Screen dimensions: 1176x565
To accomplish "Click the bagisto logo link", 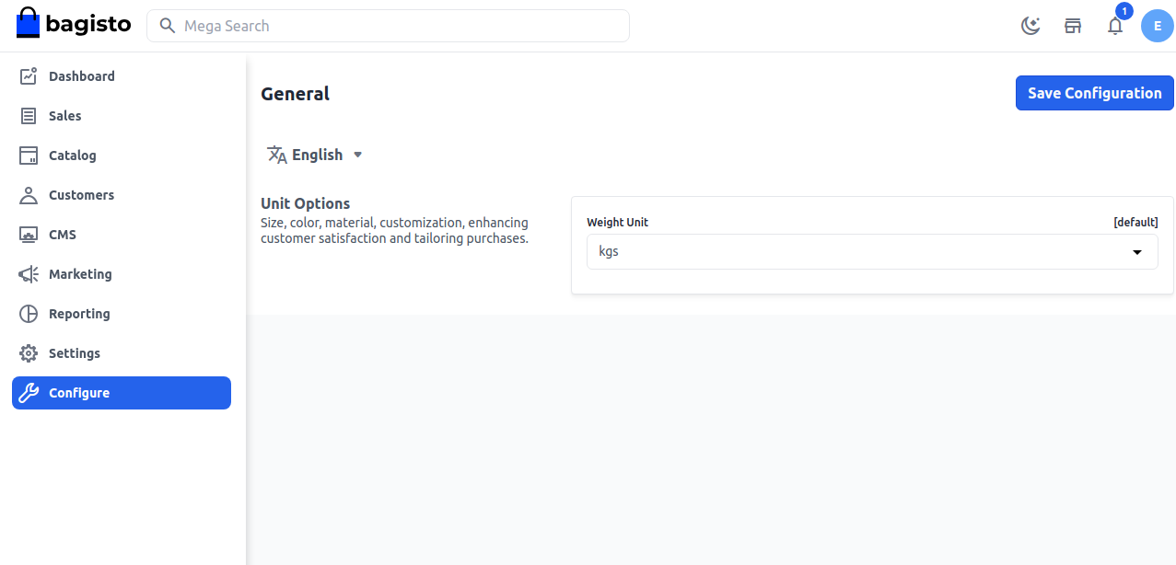I will pyautogui.click(x=74, y=24).
